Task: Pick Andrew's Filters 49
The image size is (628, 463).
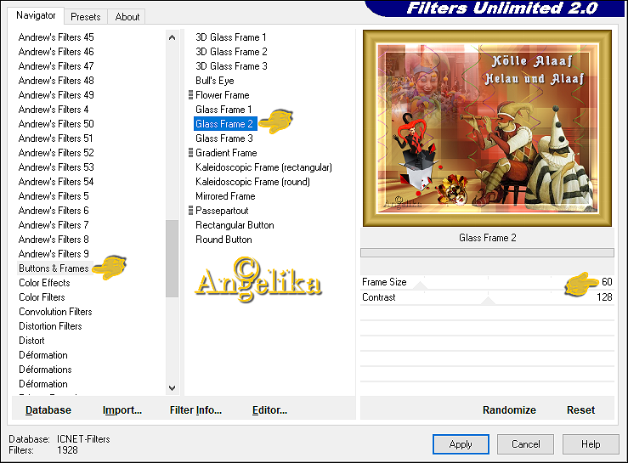Action: [x=56, y=95]
